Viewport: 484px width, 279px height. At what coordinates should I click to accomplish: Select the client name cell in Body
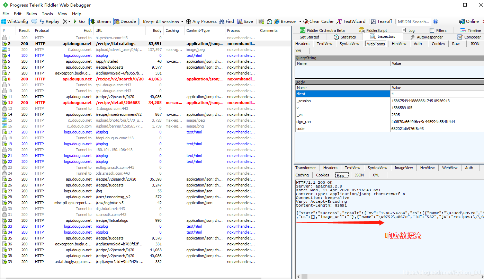[x=343, y=94]
